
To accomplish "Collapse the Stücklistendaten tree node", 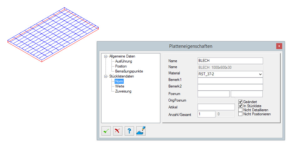I will [106, 76].
